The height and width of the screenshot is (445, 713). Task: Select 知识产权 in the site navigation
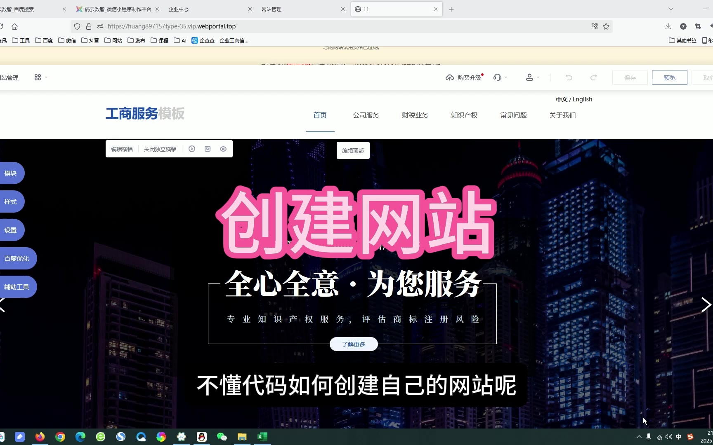(x=464, y=115)
